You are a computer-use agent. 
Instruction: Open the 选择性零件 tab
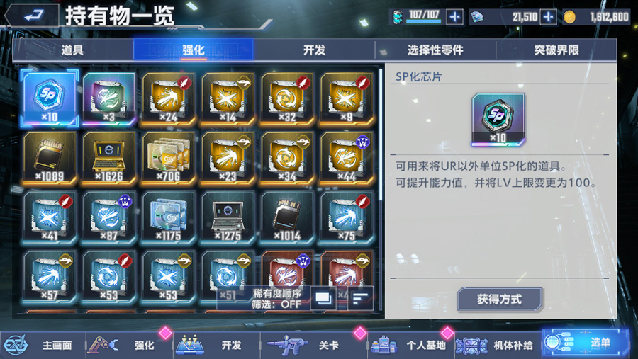[x=435, y=50]
